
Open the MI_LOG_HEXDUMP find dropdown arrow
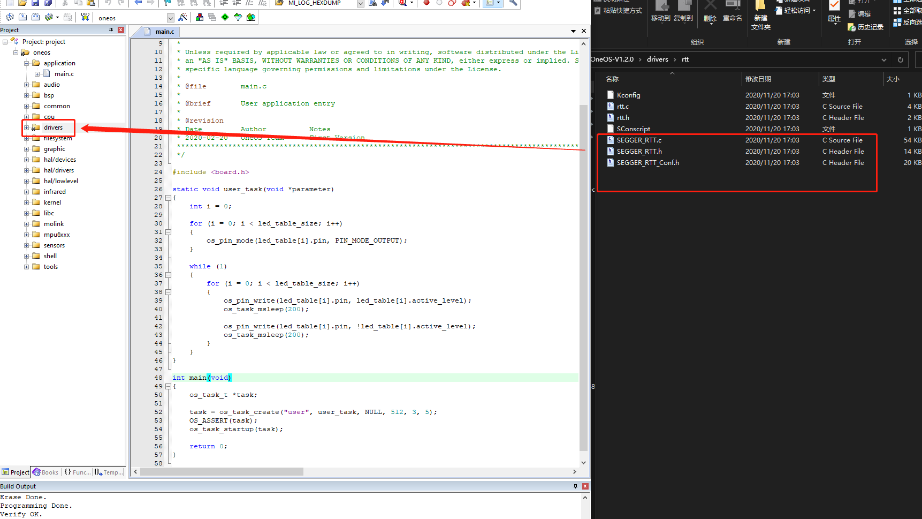[x=361, y=3]
